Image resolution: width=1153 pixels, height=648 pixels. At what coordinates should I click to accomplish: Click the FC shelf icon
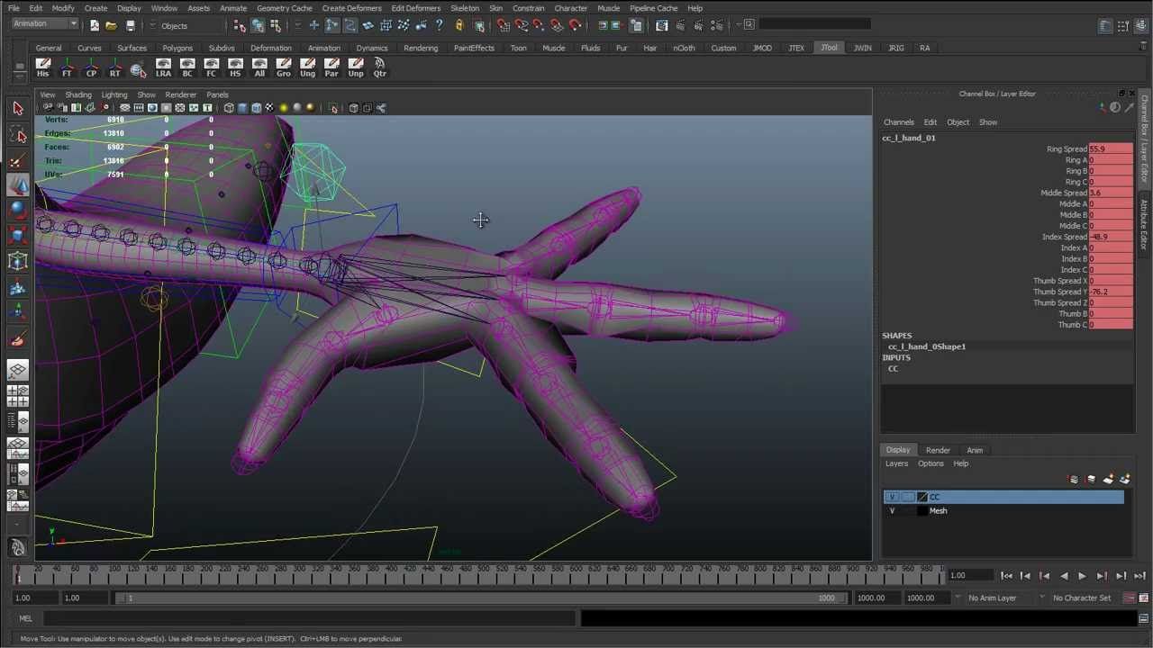click(211, 67)
